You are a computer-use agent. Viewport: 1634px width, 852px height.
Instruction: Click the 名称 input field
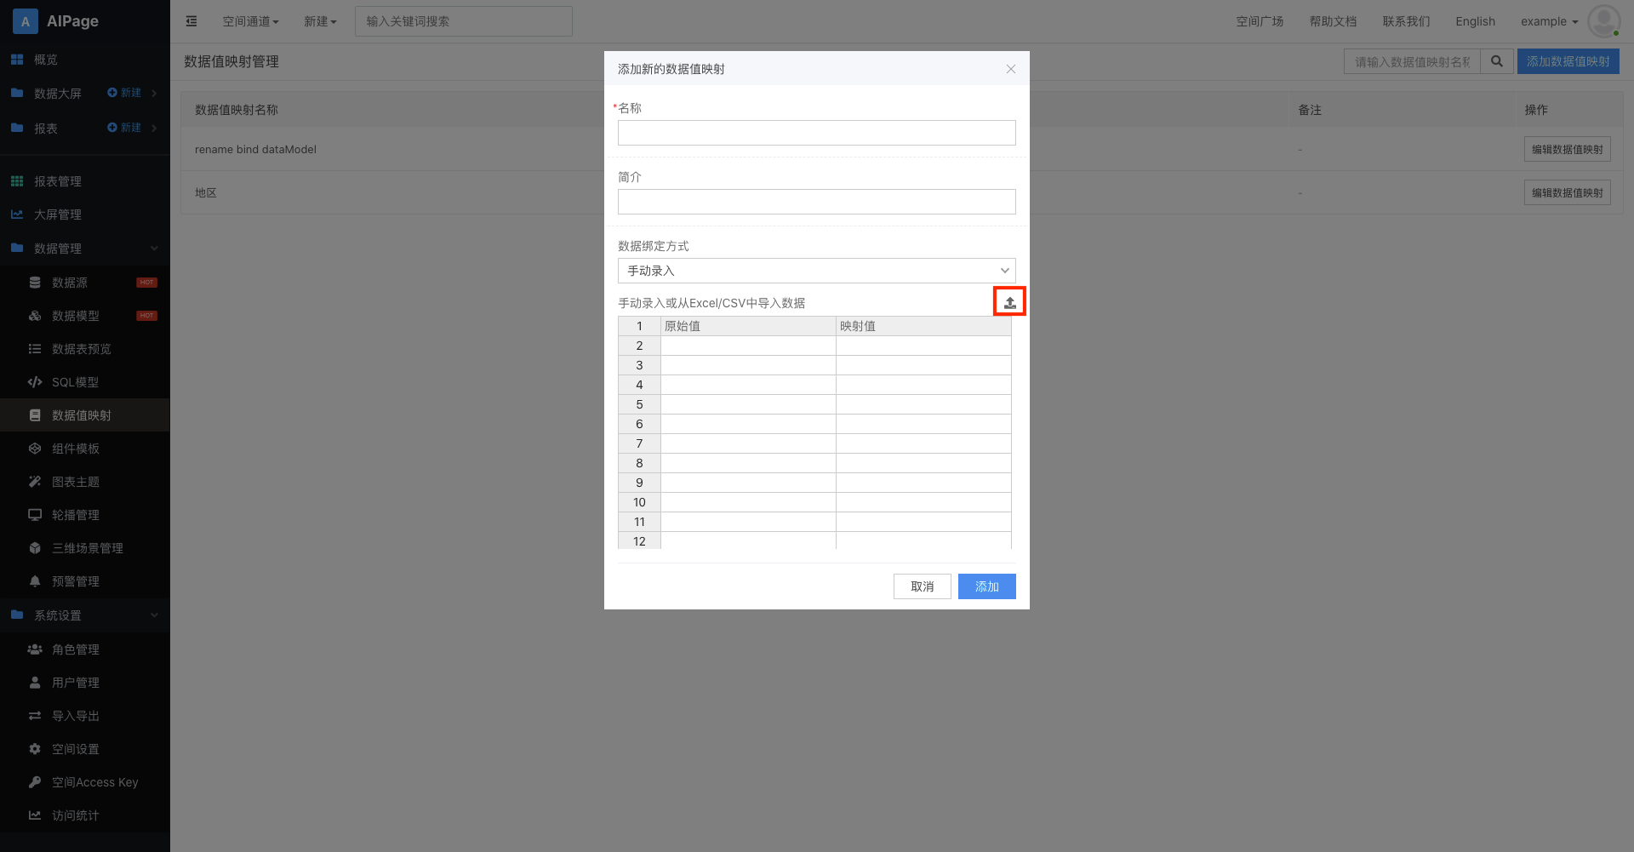click(817, 133)
